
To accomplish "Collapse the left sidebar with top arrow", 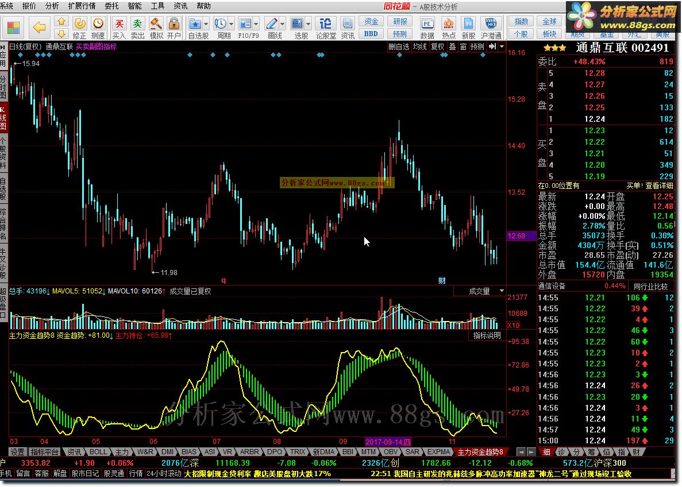I will 3,46.
